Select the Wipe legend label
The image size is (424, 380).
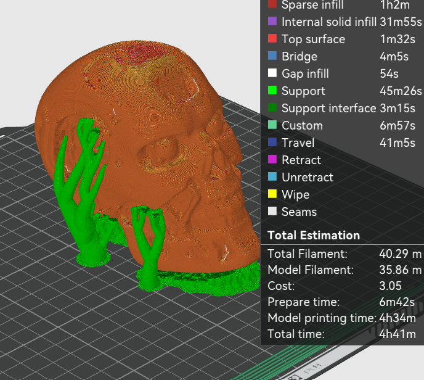(x=296, y=195)
